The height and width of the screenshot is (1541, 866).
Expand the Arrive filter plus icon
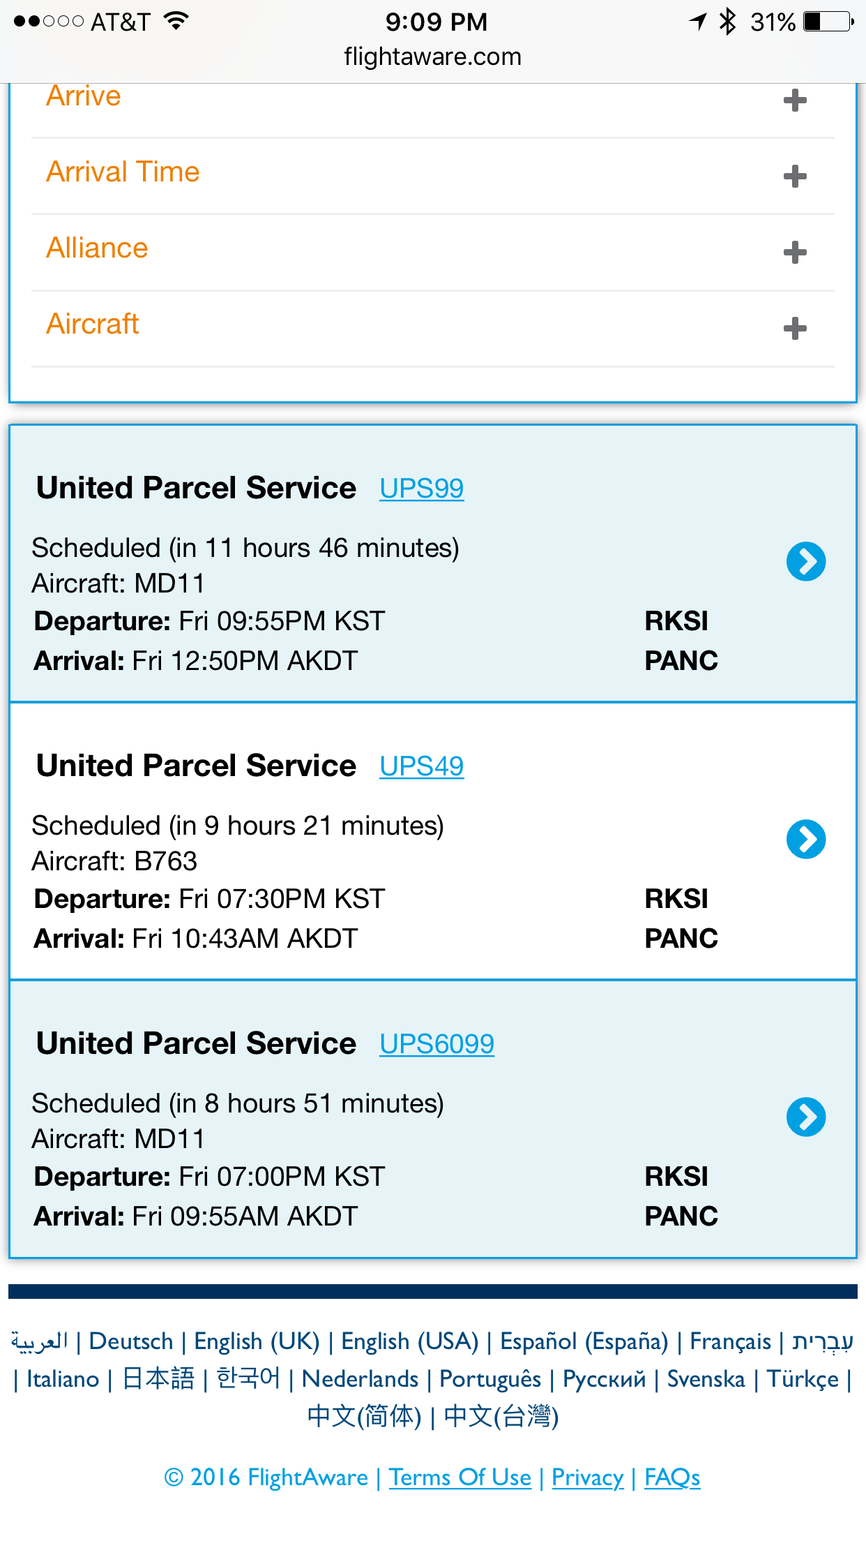795,100
